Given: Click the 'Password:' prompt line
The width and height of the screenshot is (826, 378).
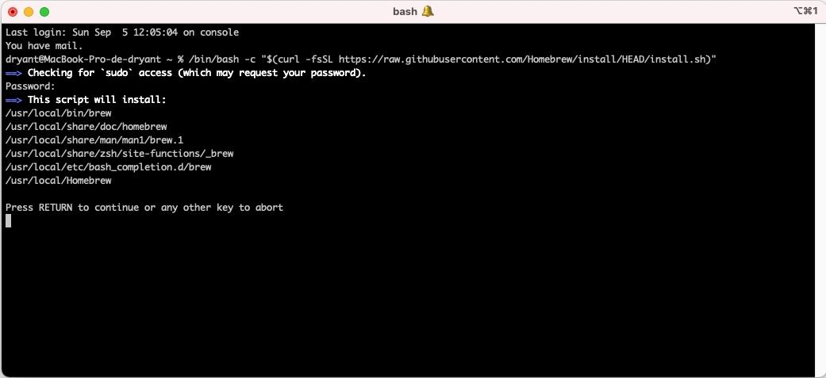Looking at the screenshot, I should tap(30, 86).
